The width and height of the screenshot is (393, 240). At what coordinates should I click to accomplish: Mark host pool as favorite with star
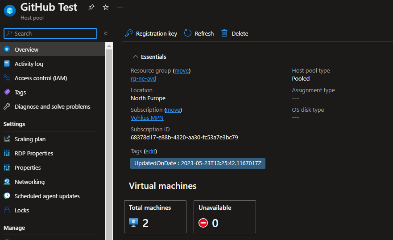pyautogui.click(x=106, y=8)
